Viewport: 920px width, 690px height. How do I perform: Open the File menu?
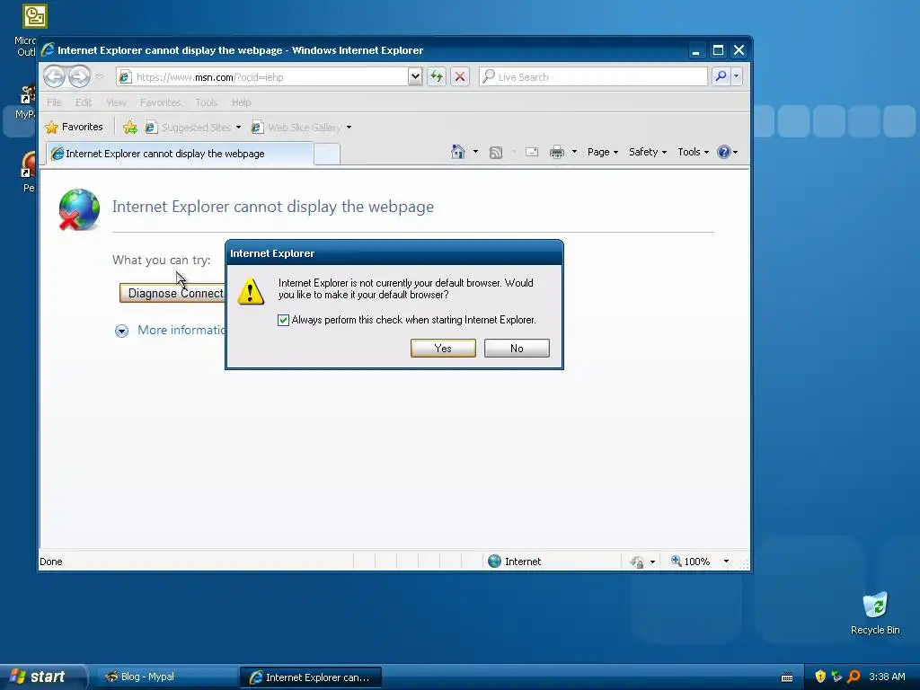[x=54, y=102]
